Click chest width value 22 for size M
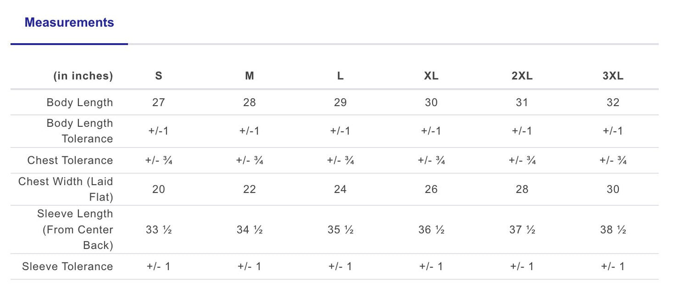 pos(249,189)
